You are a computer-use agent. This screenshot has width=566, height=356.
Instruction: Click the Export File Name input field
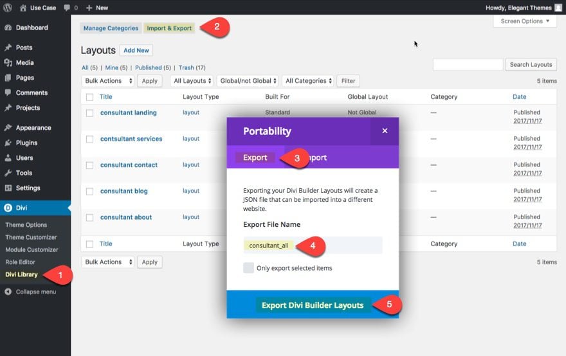[313, 245]
